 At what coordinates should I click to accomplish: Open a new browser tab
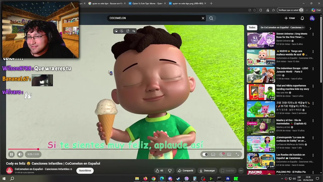click(211, 4)
